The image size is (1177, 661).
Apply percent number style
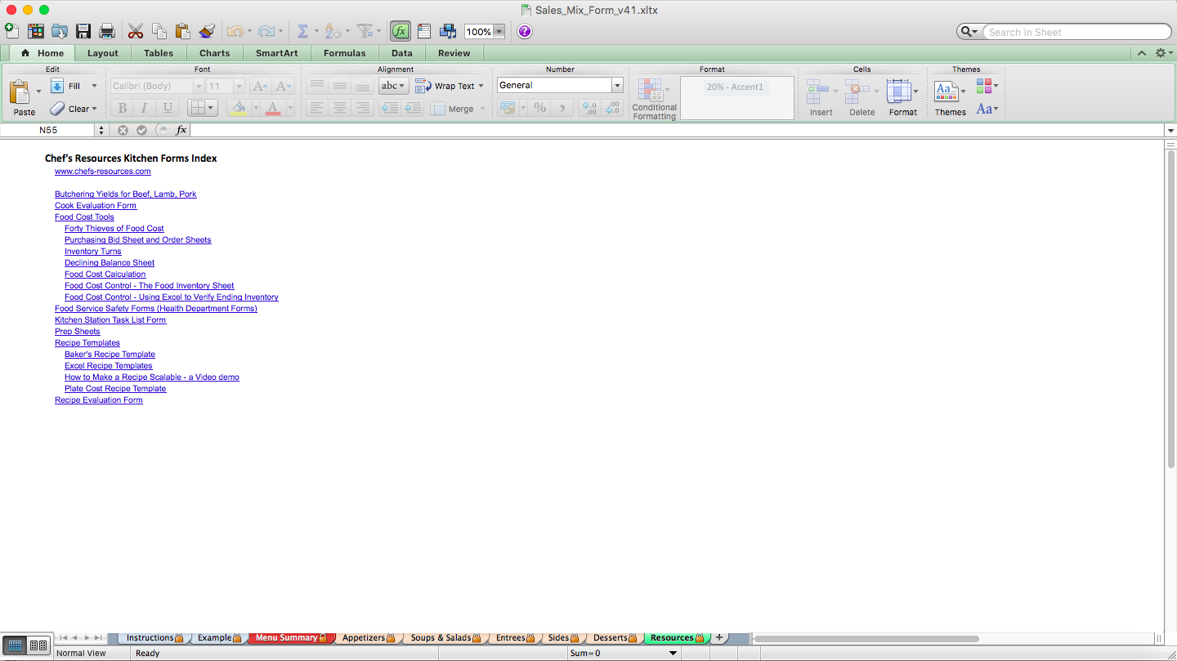[x=539, y=107]
